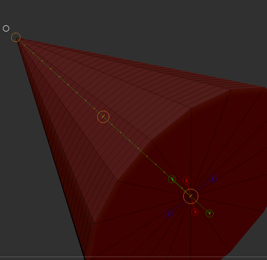Click the small white ring beside the cone tip
This screenshot has width=267, height=260.
coord(6,29)
